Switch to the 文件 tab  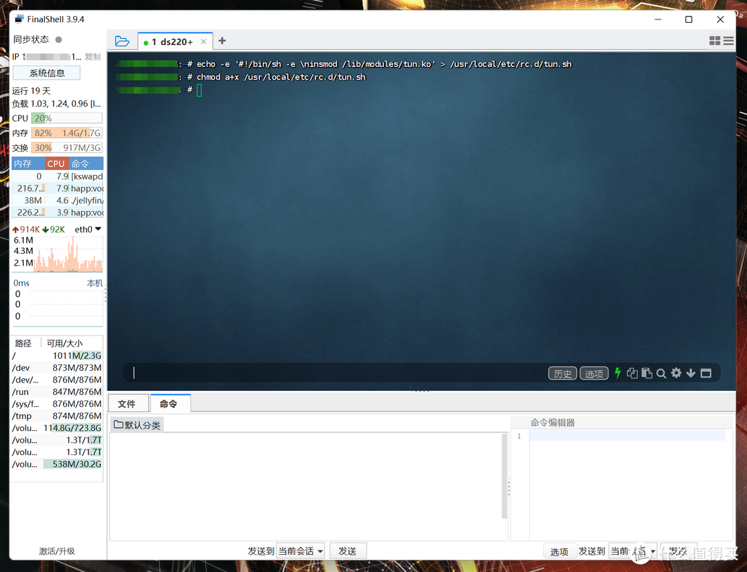(128, 403)
